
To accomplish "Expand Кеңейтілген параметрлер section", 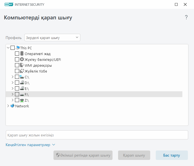I will pos(30,145).
